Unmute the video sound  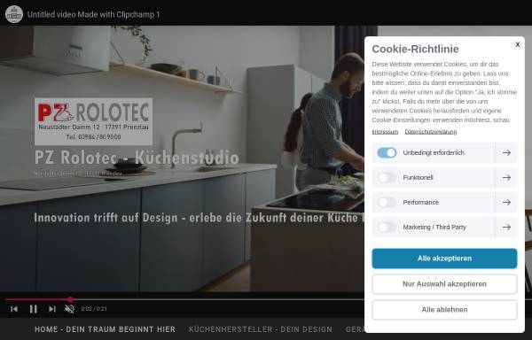(x=69, y=309)
